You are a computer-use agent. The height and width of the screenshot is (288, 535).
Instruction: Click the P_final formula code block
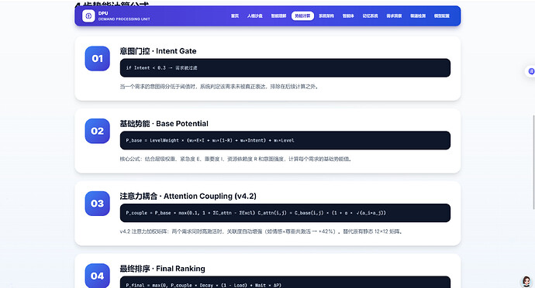[285, 283]
